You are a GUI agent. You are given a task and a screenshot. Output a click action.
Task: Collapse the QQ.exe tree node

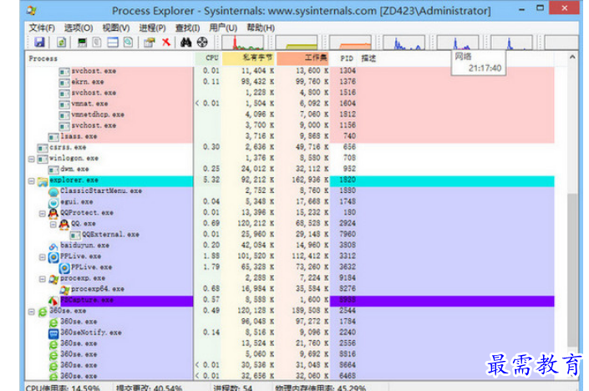(53, 225)
